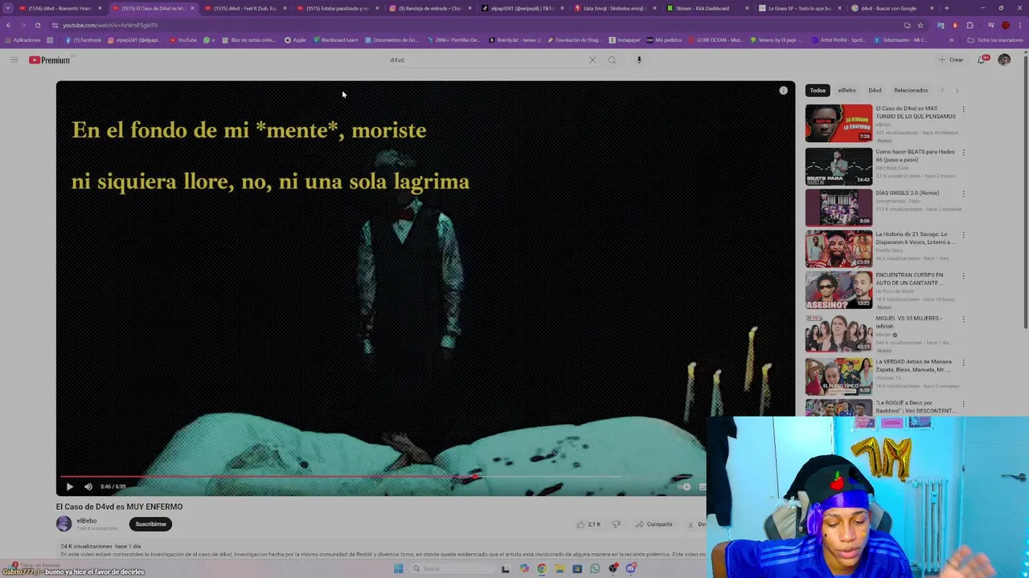The height and width of the screenshot is (578, 1029).
Task: Open DÍAS GRISES 3.0 (Remix) thumbnail
Action: tap(838, 207)
